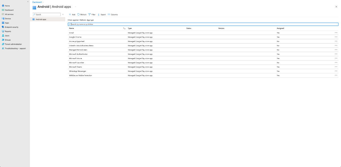
Task: Go to Reports in the sidebar
Action: coord(8,31)
